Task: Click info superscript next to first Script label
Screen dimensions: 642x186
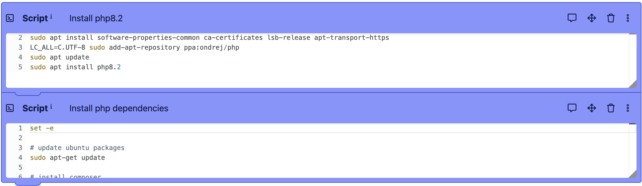Action: coord(51,17)
